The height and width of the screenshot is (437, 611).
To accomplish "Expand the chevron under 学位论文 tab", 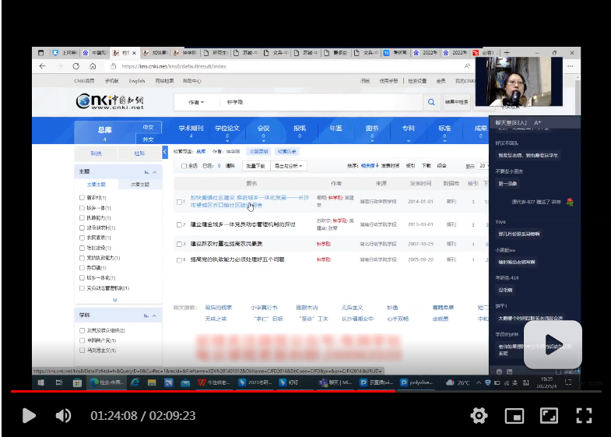I will [x=227, y=141].
